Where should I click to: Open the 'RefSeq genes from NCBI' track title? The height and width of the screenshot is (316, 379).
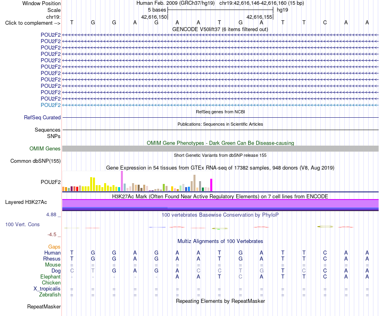click(220, 112)
